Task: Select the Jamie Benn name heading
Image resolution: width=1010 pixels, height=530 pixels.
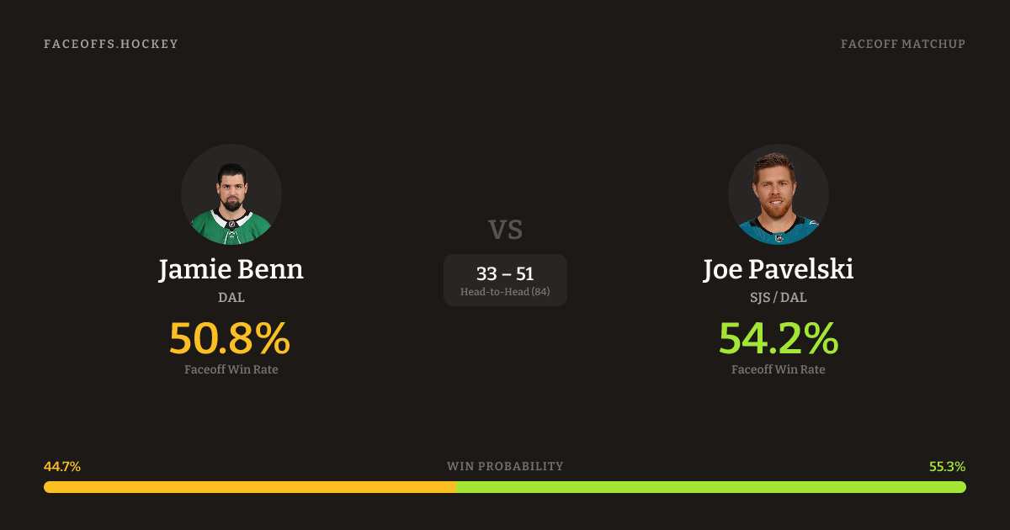Action: coord(231,270)
